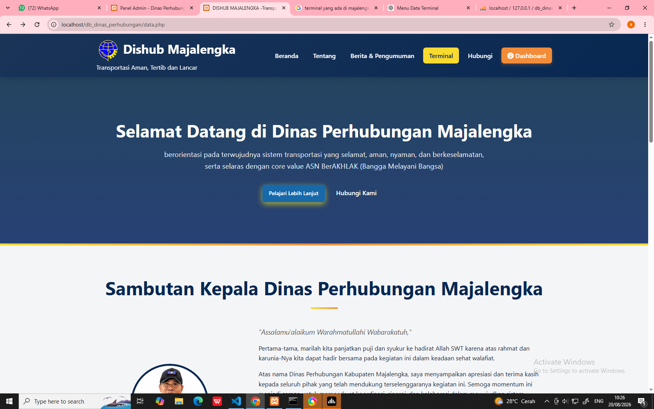This screenshot has height=409, width=654.
Task: Switch to the Panel Admin tab
Action: point(152,8)
